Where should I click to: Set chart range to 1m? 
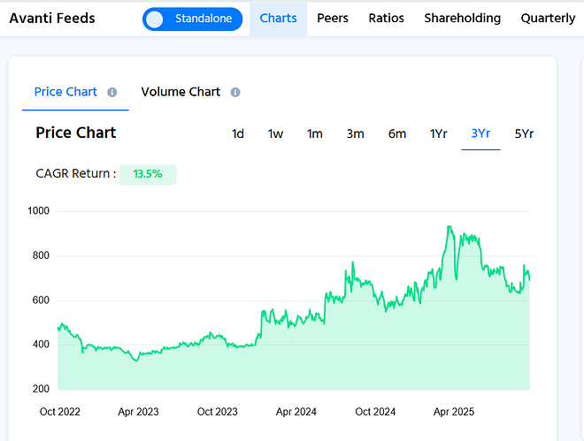315,134
